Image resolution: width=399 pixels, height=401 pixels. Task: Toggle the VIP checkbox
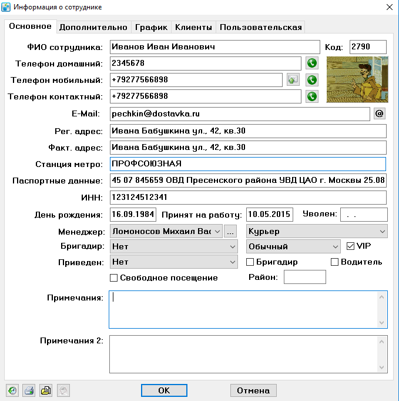click(x=350, y=246)
